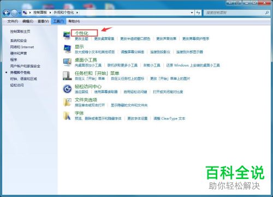Open the recent pages dropdown beside Forward
273x197 pixels.
pos(20,13)
